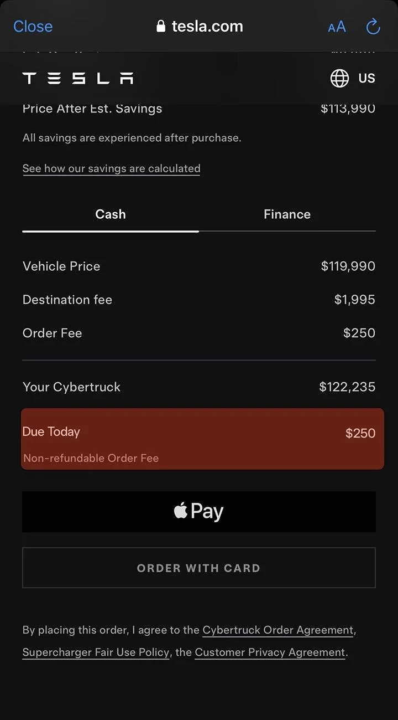Open the Supercharger Fair Use Policy link

point(96,652)
